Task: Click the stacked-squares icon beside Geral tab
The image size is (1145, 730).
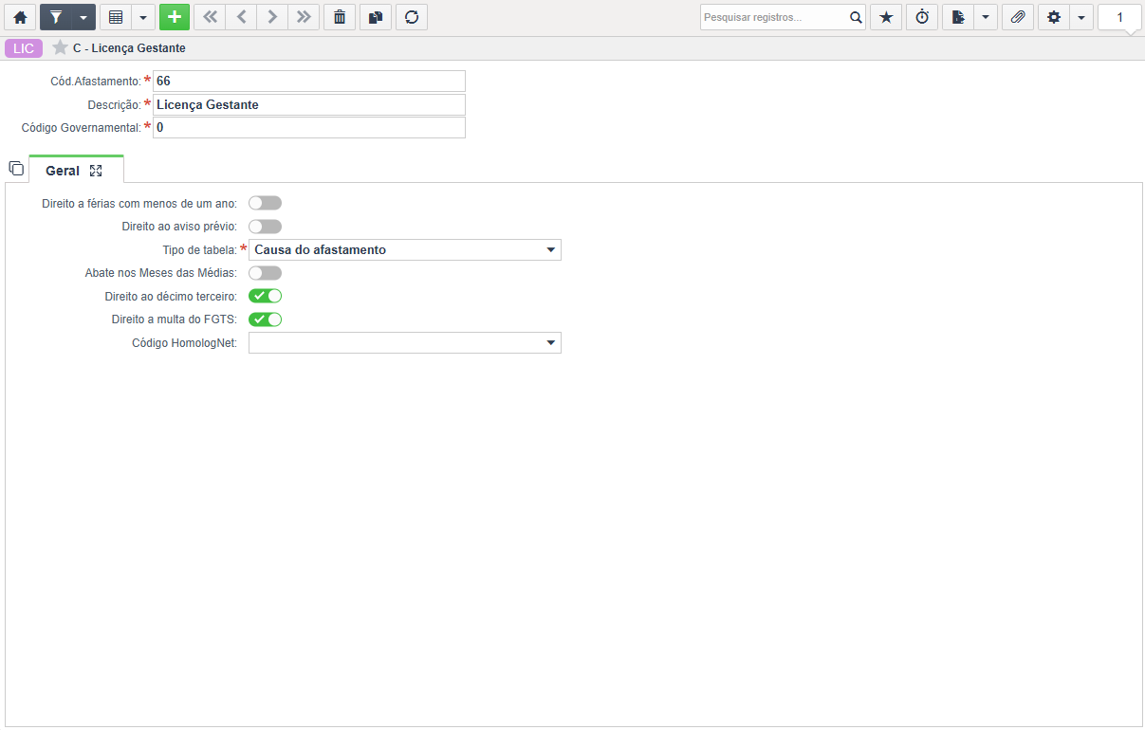Action: 16,169
